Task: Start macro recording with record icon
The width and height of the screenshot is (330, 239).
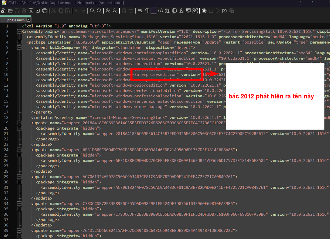Action: [204, 11]
